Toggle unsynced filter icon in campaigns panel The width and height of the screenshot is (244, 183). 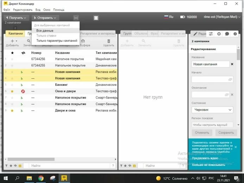(x=15, y=166)
